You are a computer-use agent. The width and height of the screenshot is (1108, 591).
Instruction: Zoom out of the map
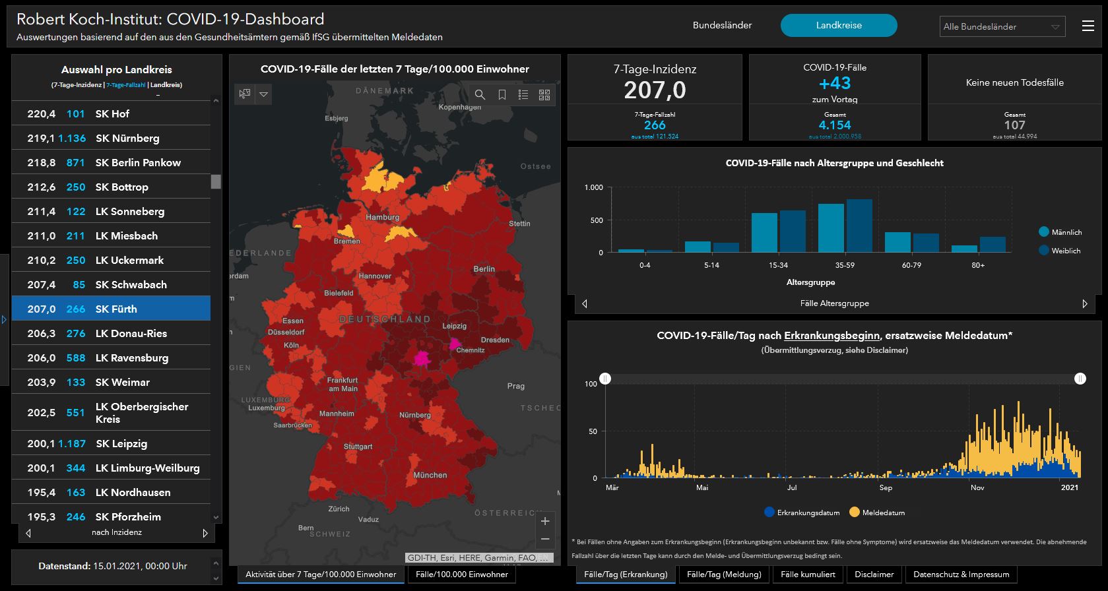545,540
